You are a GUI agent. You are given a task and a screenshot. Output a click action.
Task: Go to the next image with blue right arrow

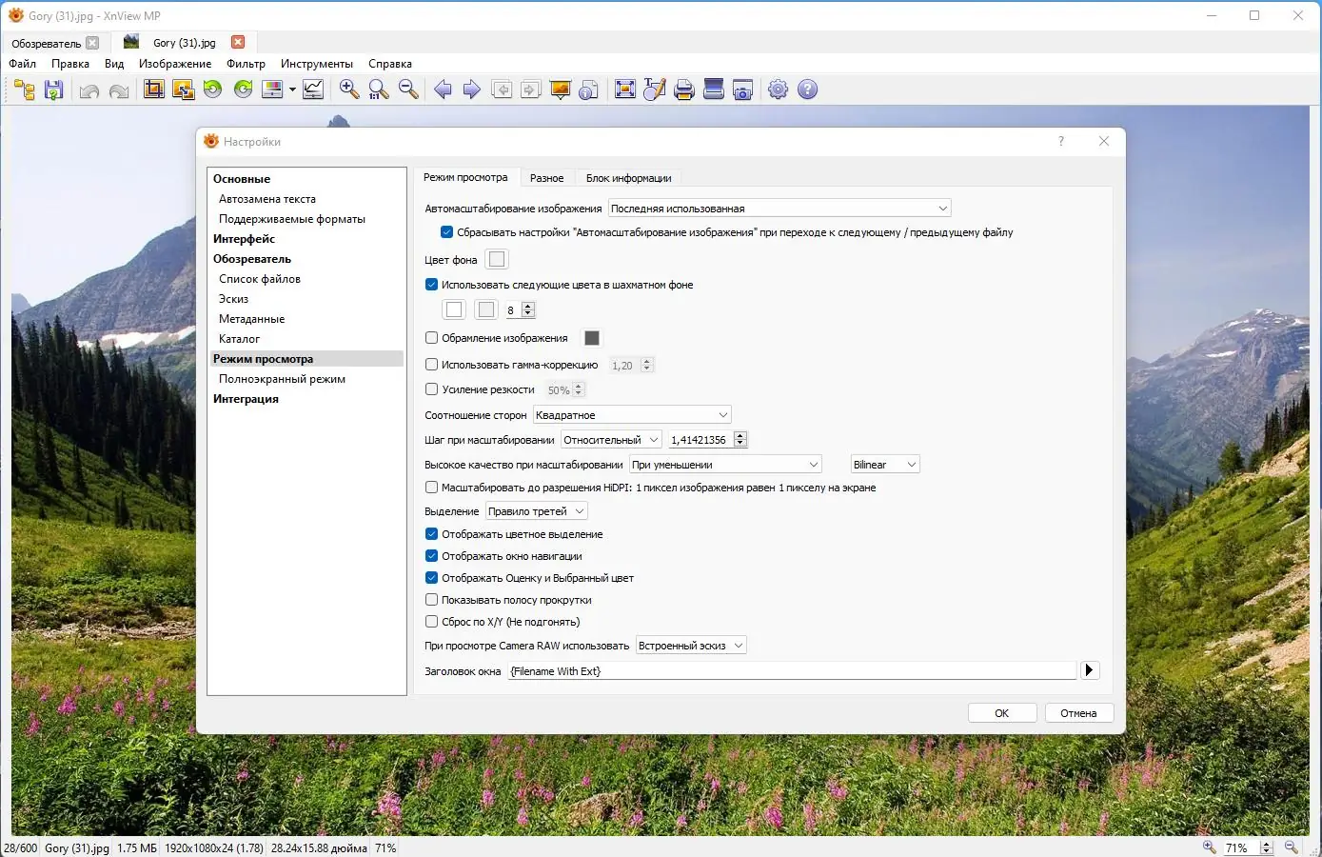[472, 90]
